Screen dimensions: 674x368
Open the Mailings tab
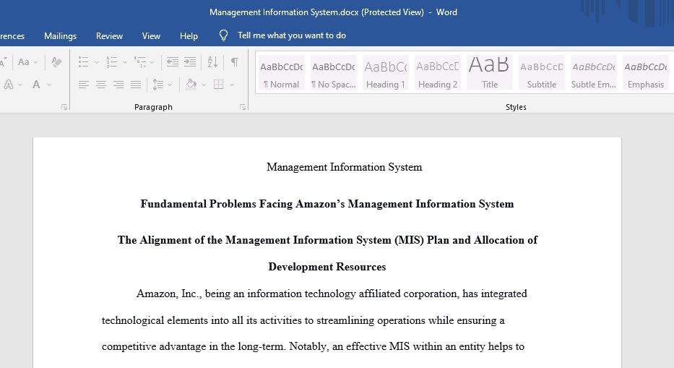[x=60, y=36]
